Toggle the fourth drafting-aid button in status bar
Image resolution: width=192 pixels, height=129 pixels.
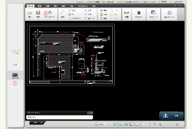[136, 124]
